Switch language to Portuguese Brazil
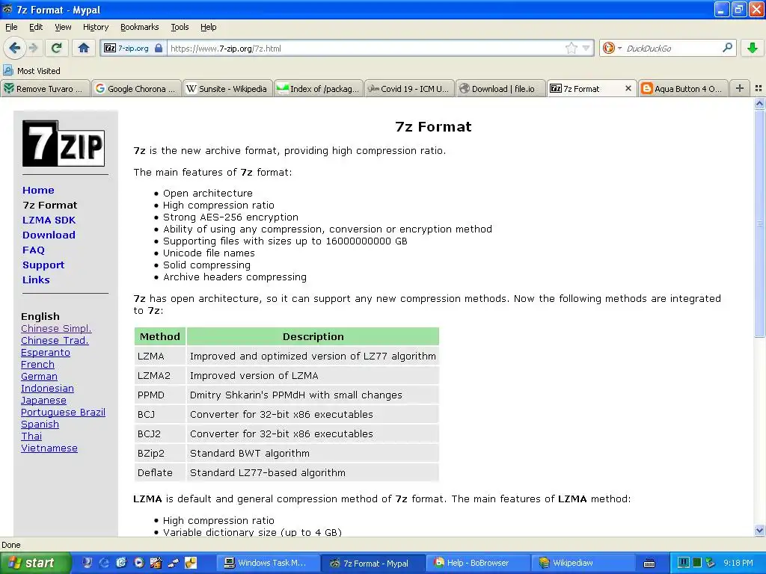The height and width of the screenshot is (574, 766). coord(63,412)
